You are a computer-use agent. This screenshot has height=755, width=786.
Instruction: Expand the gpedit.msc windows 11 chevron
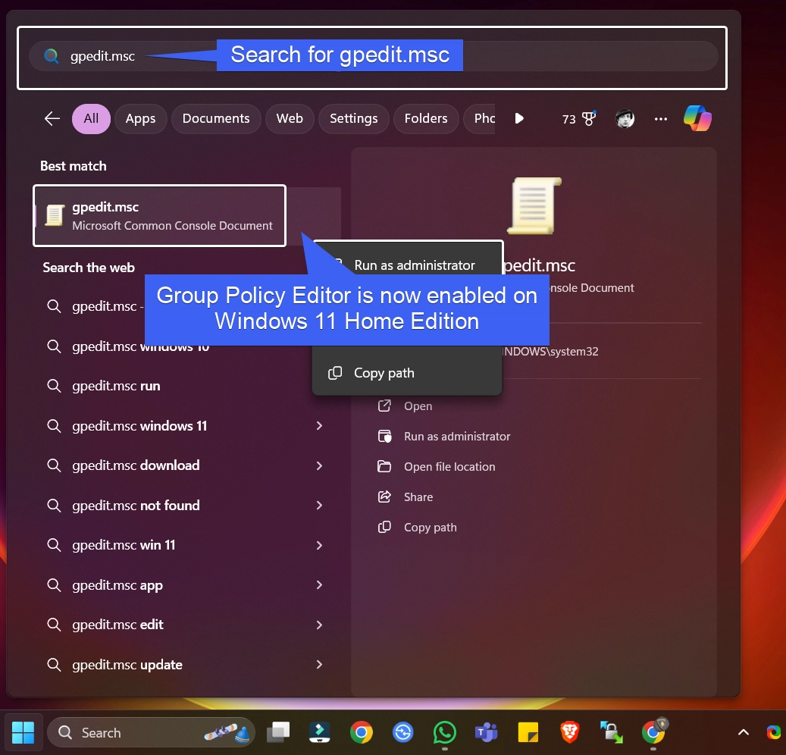tap(319, 425)
